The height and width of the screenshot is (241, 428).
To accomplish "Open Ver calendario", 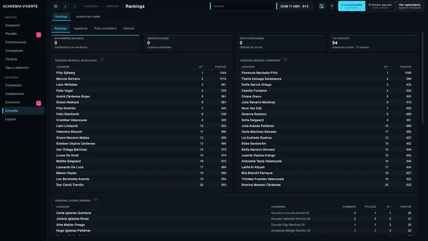I will [409, 6].
